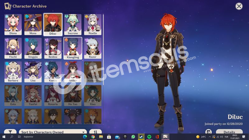Select the Diluc portrait card

click(53, 25)
